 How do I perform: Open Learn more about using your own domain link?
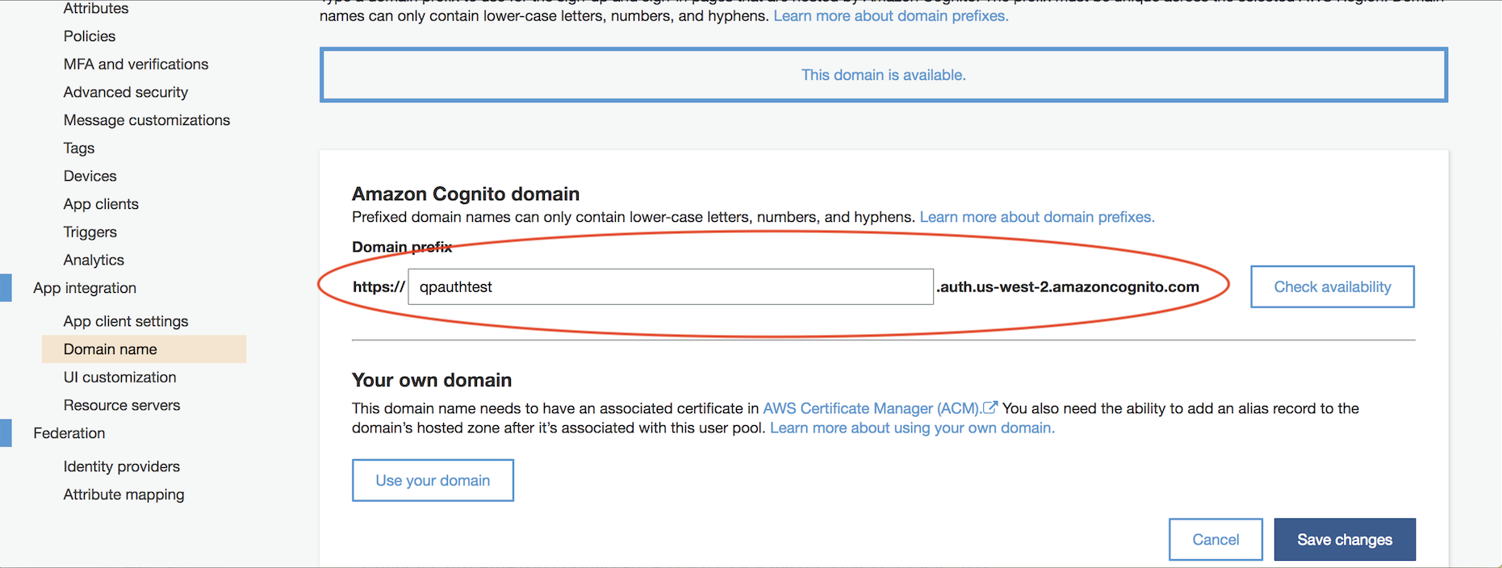coord(912,428)
